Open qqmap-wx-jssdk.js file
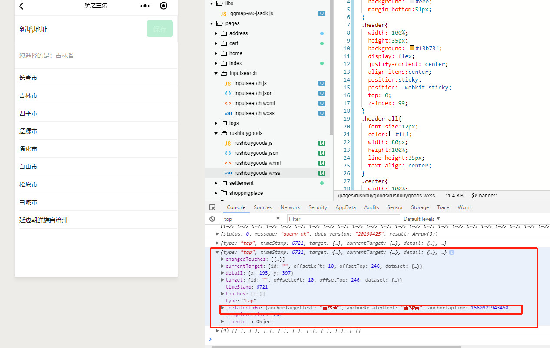Viewport: 550px width, 348px height. click(x=252, y=13)
